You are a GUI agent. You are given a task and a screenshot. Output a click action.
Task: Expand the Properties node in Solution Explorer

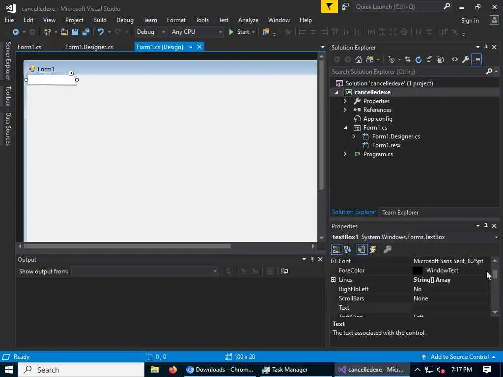point(345,101)
